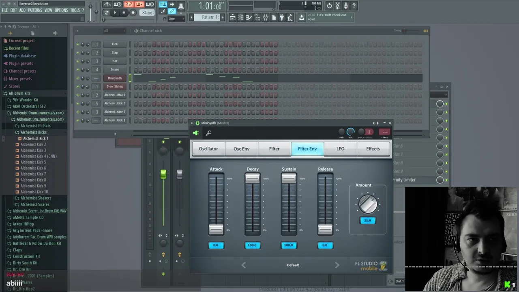Click the 35.9 Amount value field
This screenshot has height=292, width=519.
click(367, 221)
